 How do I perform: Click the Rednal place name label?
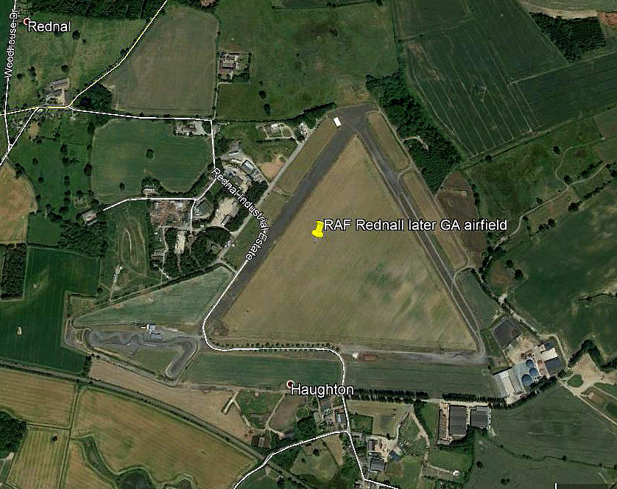49,27
